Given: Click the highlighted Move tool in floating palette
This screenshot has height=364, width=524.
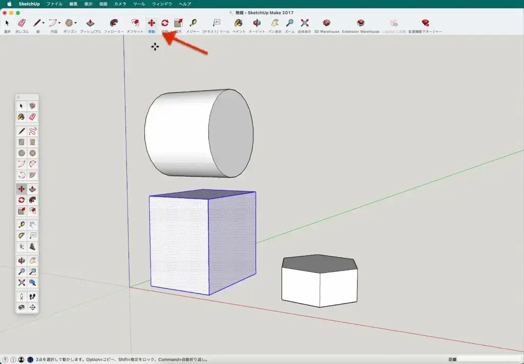Looking at the screenshot, I should (x=21, y=189).
